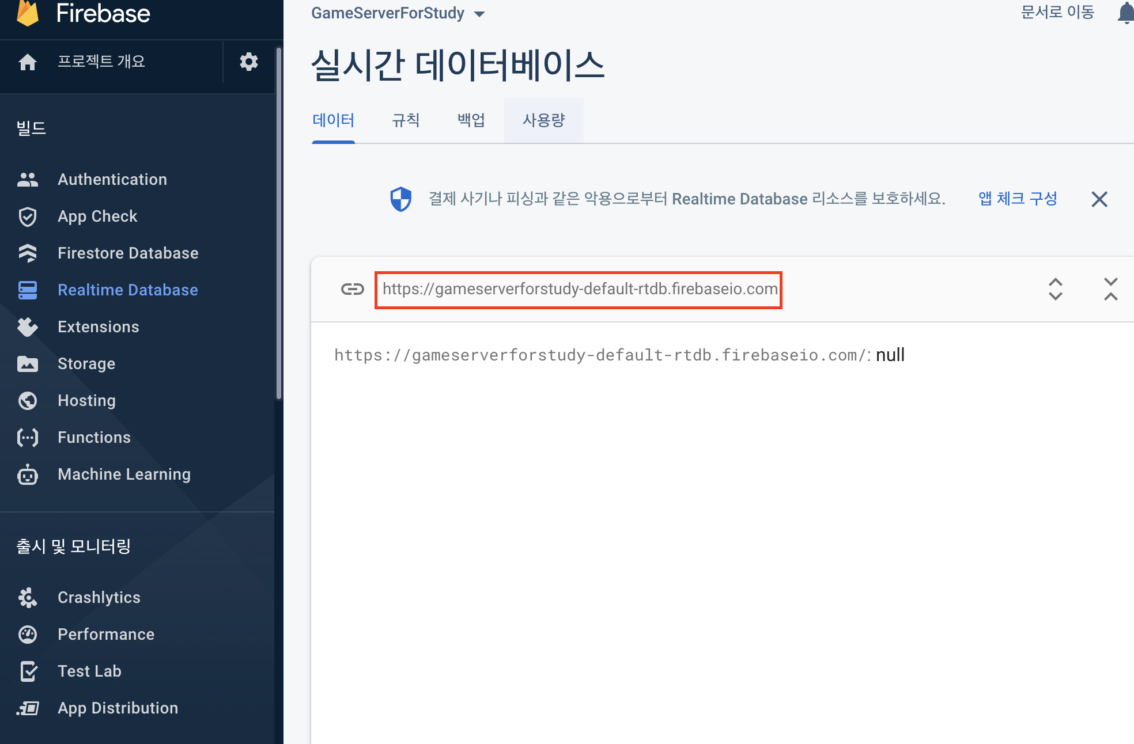Switch to the 규칙 tab

coord(406,120)
